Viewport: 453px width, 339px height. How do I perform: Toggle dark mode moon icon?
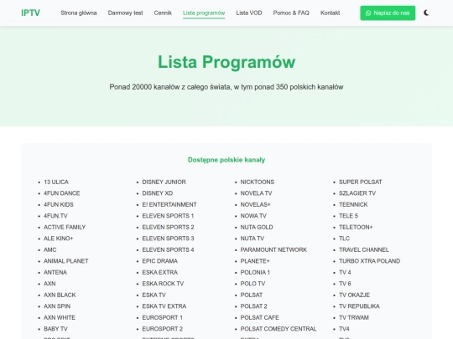coord(426,13)
